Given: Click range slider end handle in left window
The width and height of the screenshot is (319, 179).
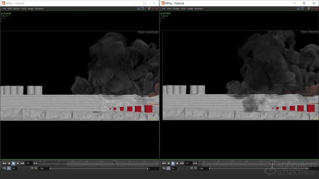Looking at the screenshot, I should (x=147, y=169).
